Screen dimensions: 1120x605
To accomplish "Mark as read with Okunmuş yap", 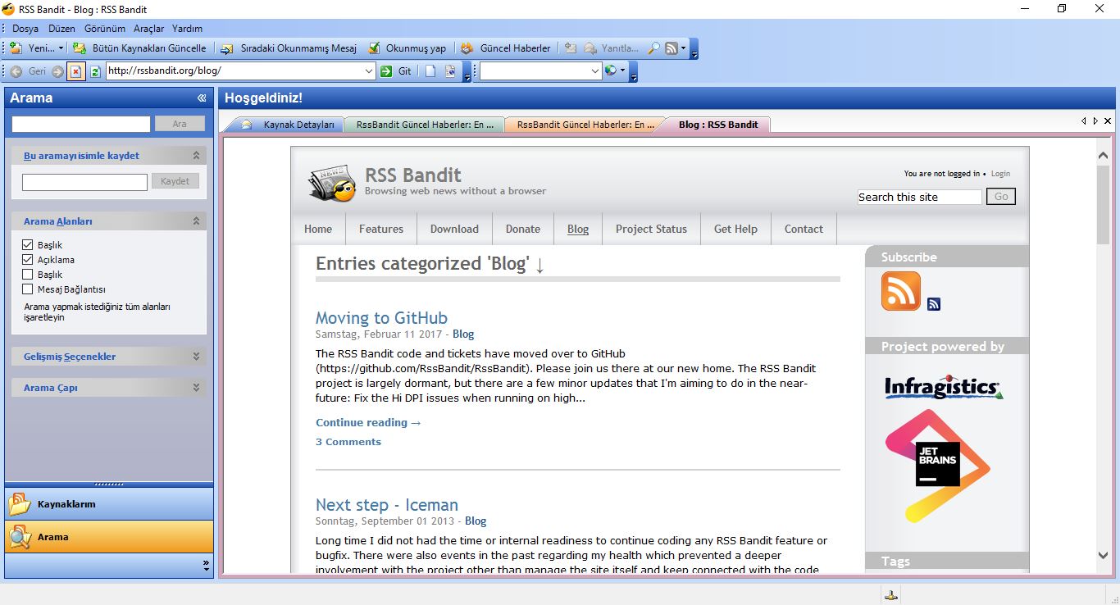I will pos(407,48).
